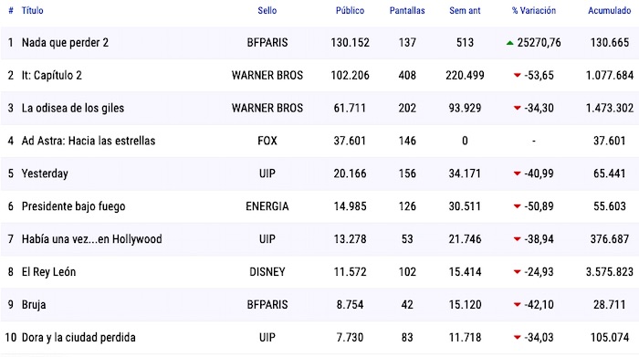Click the red down arrow beside -34,30
This screenshot has width=639, height=357.
point(518,108)
